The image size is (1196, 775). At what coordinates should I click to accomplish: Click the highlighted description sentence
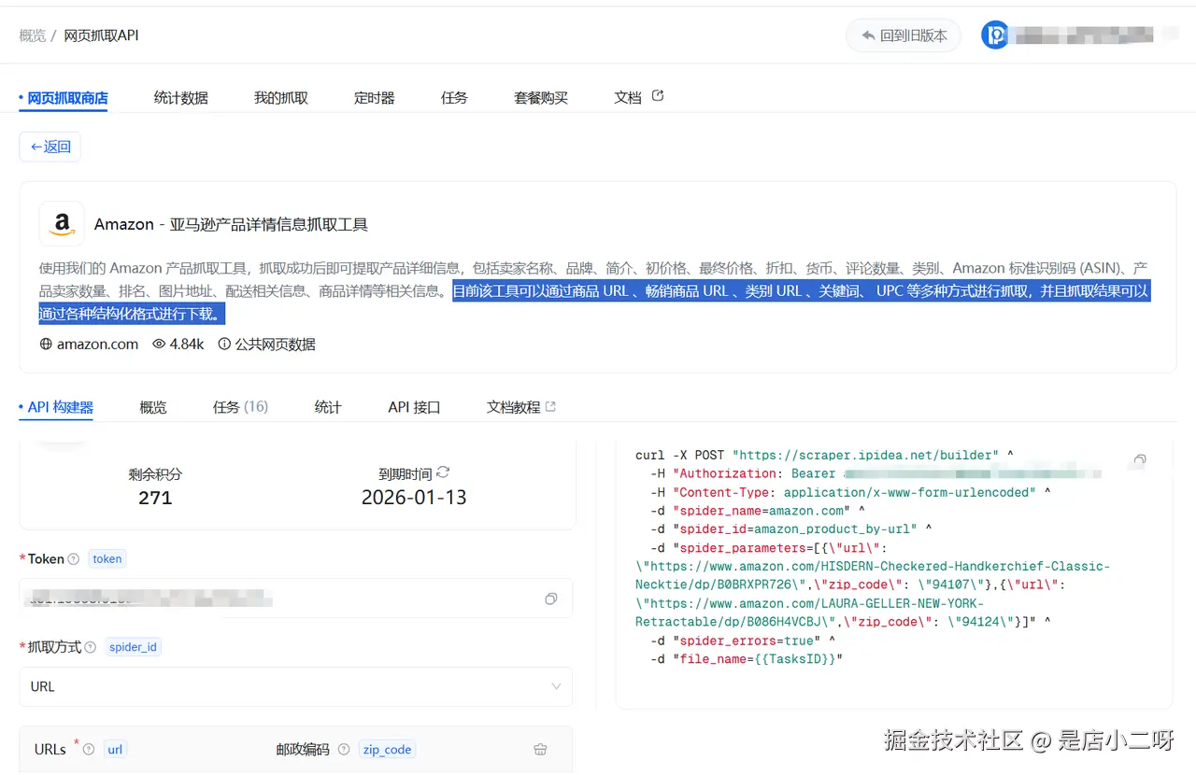[x=594, y=303]
